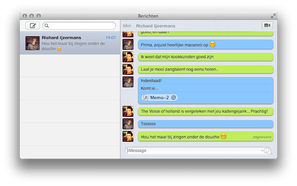Compose a new message
Image resolution: width=297 pixels, height=186 pixels.
(32, 26)
